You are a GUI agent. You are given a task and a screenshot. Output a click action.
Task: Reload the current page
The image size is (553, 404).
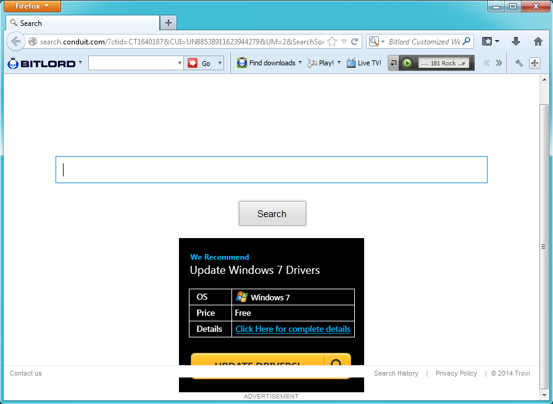click(355, 41)
